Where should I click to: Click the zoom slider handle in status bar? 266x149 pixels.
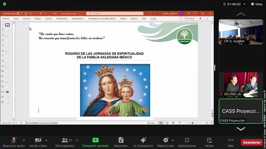[x=192, y=123]
